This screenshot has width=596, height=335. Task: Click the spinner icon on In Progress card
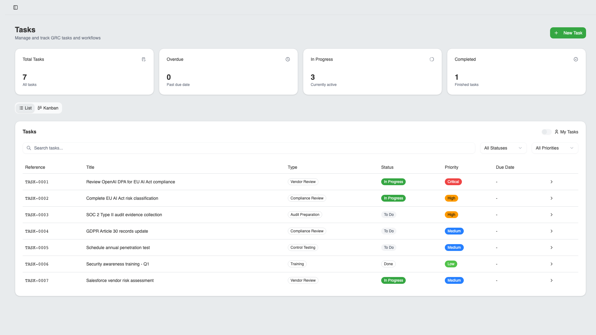(x=431, y=59)
